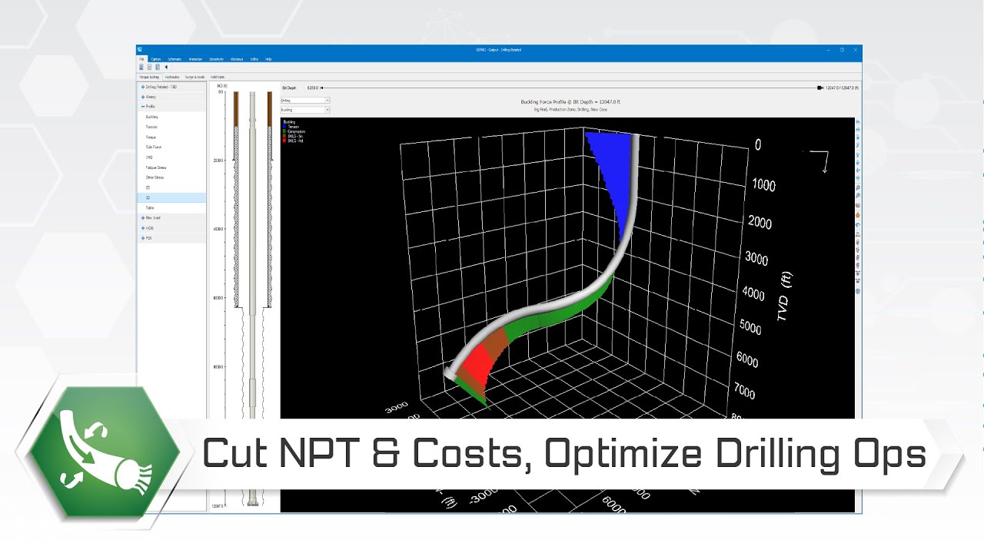Image resolution: width=984 pixels, height=553 pixels.
Task: Open the Animation menu
Action: (196, 59)
